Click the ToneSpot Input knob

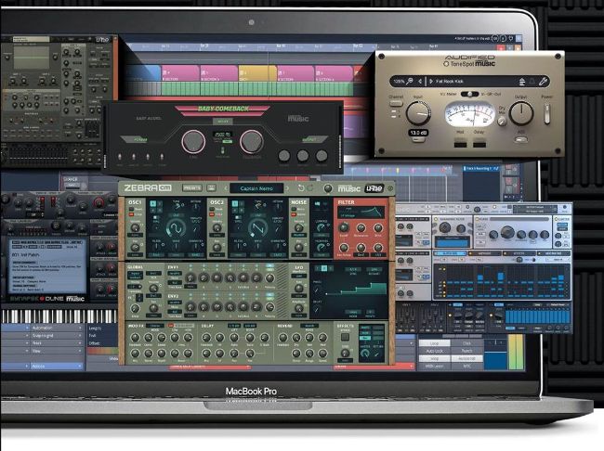click(418, 113)
